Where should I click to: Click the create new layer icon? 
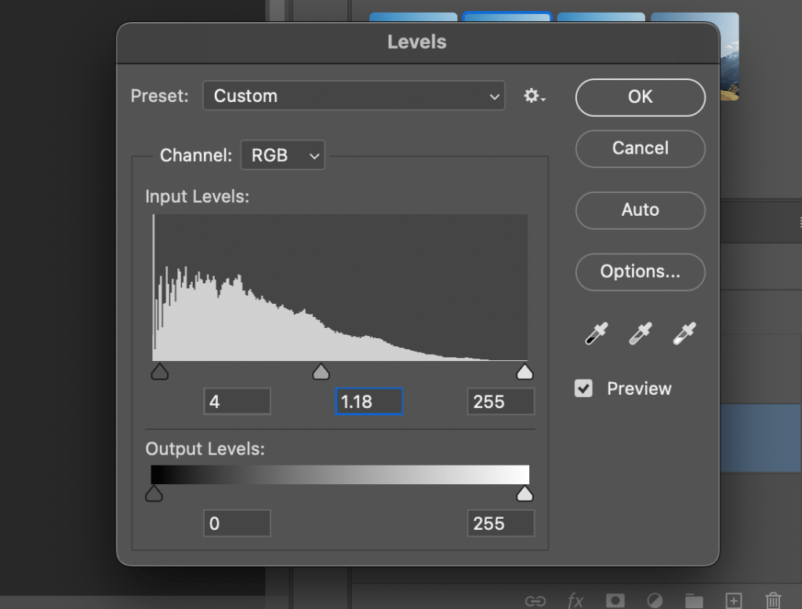click(x=733, y=600)
